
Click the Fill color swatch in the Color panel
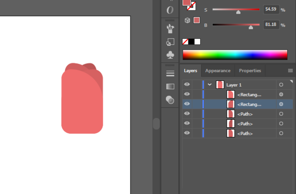click(x=186, y=3)
